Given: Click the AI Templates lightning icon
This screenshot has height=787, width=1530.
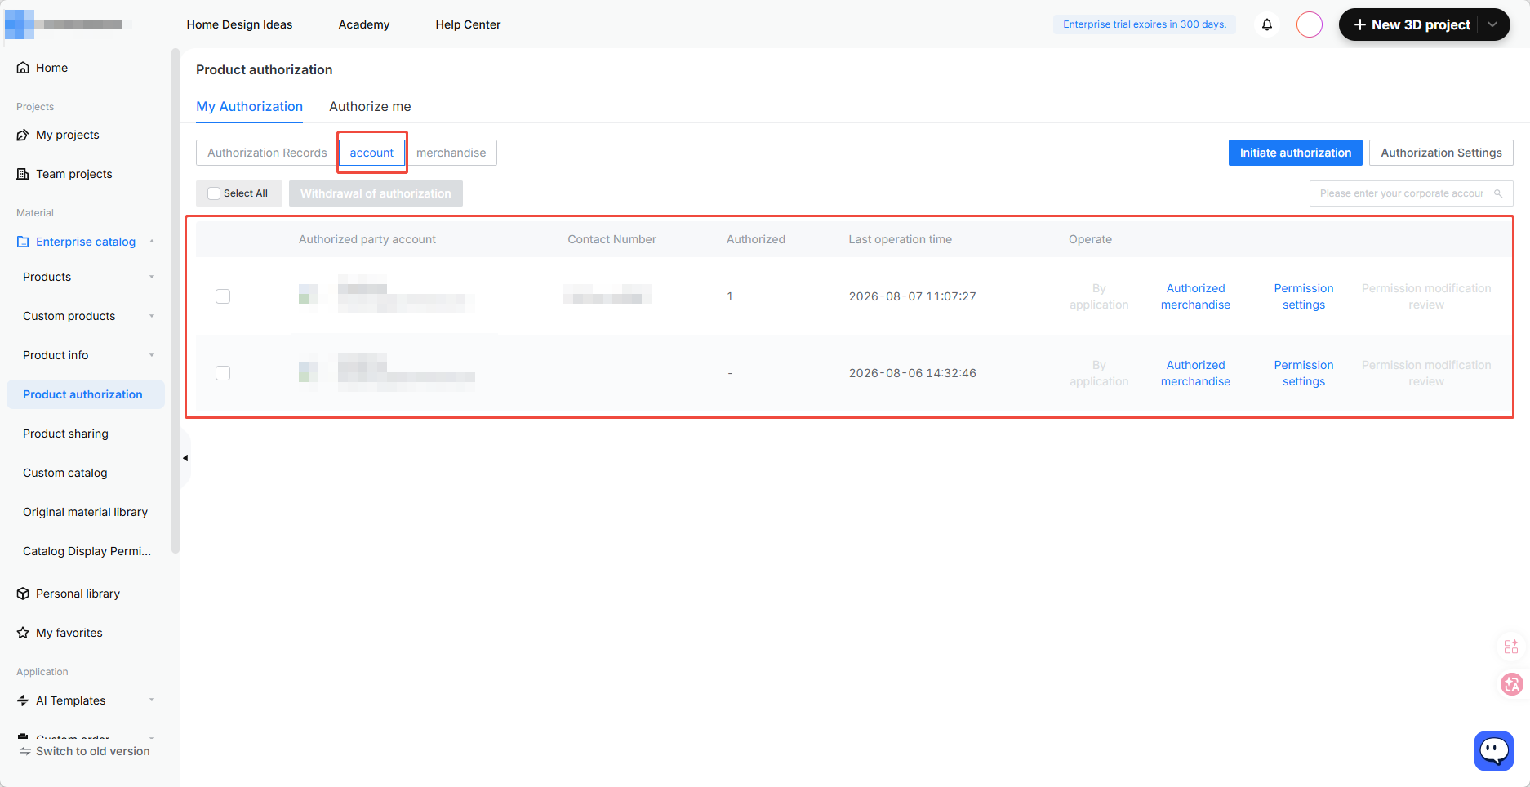Looking at the screenshot, I should (23, 700).
